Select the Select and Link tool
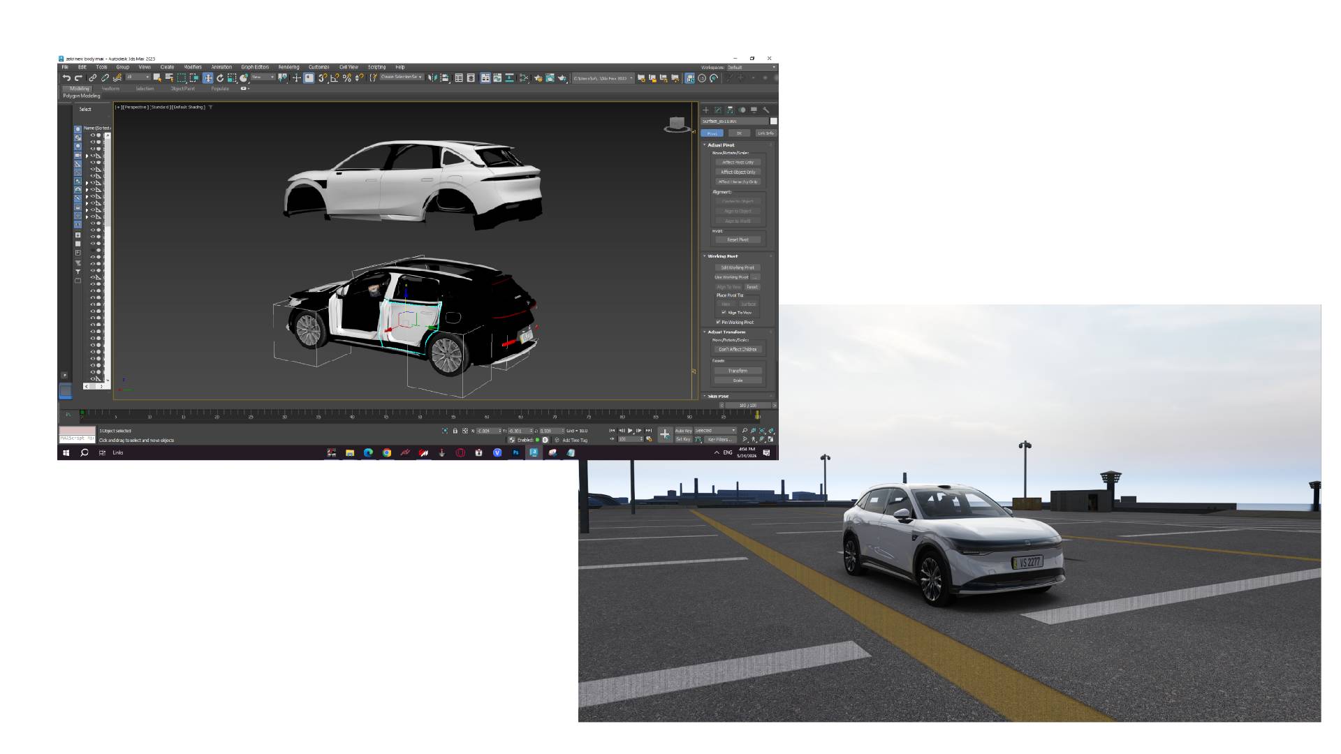The image size is (1341, 754). click(92, 77)
